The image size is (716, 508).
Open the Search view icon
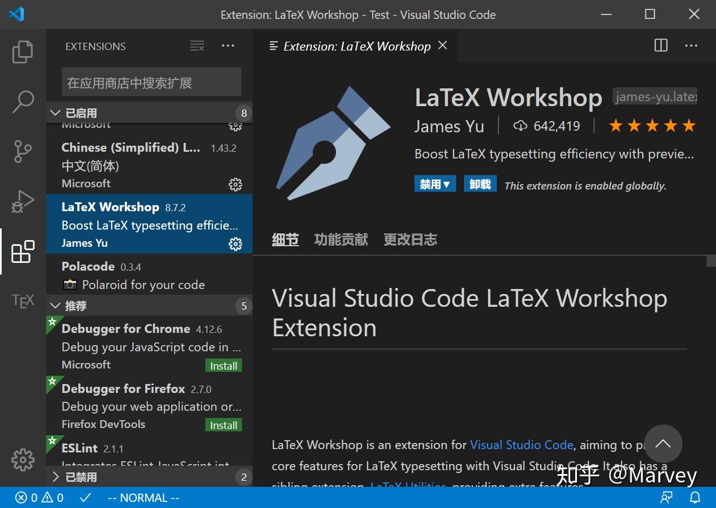[22, 101]
